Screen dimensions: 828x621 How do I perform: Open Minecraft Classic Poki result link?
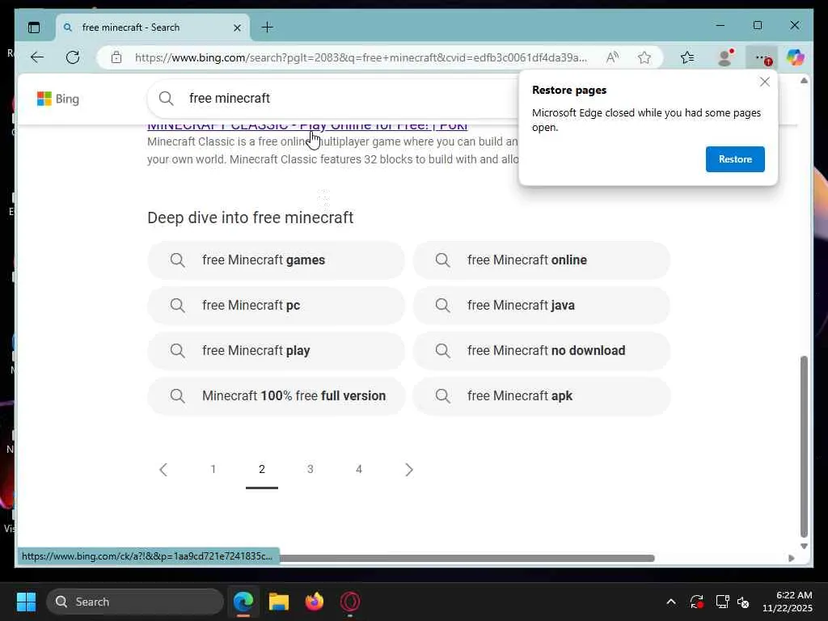(307, 125)
